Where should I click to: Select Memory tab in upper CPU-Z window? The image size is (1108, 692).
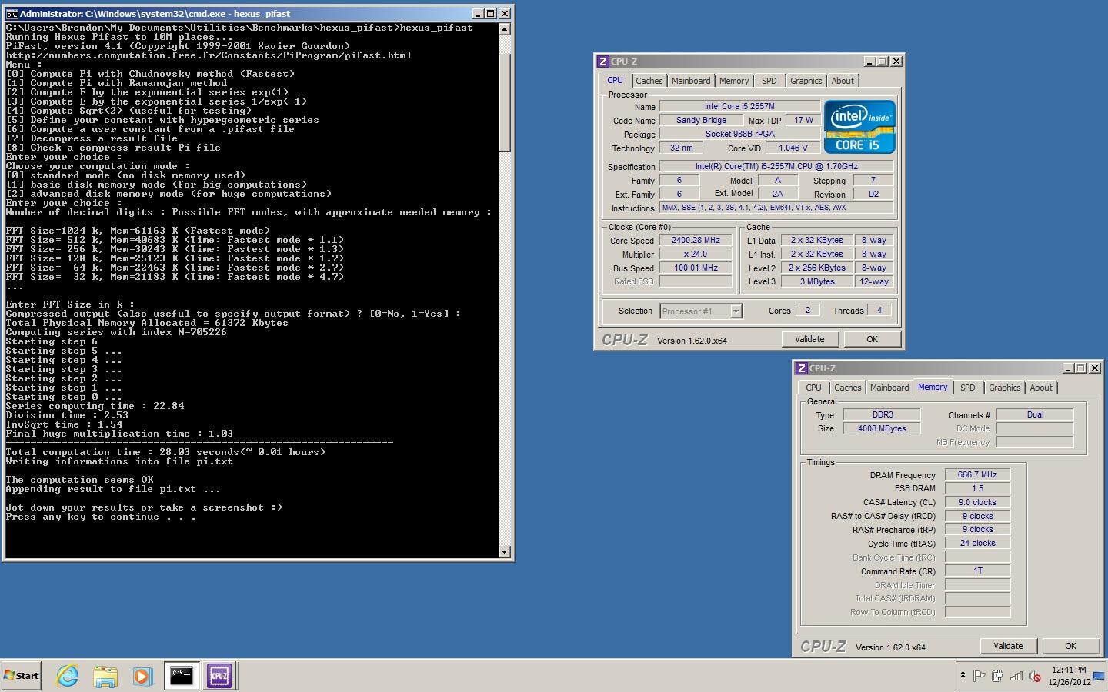734,81
